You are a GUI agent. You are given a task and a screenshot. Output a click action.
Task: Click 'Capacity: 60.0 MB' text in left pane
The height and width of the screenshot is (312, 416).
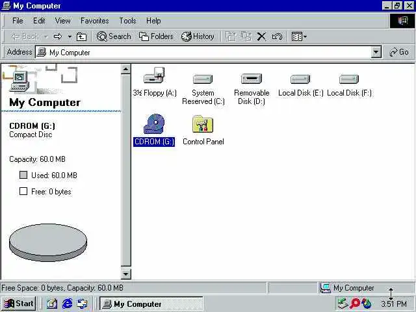[37, 159]
